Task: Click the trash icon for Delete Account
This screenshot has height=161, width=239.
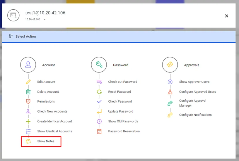Action: pos(28,92)
